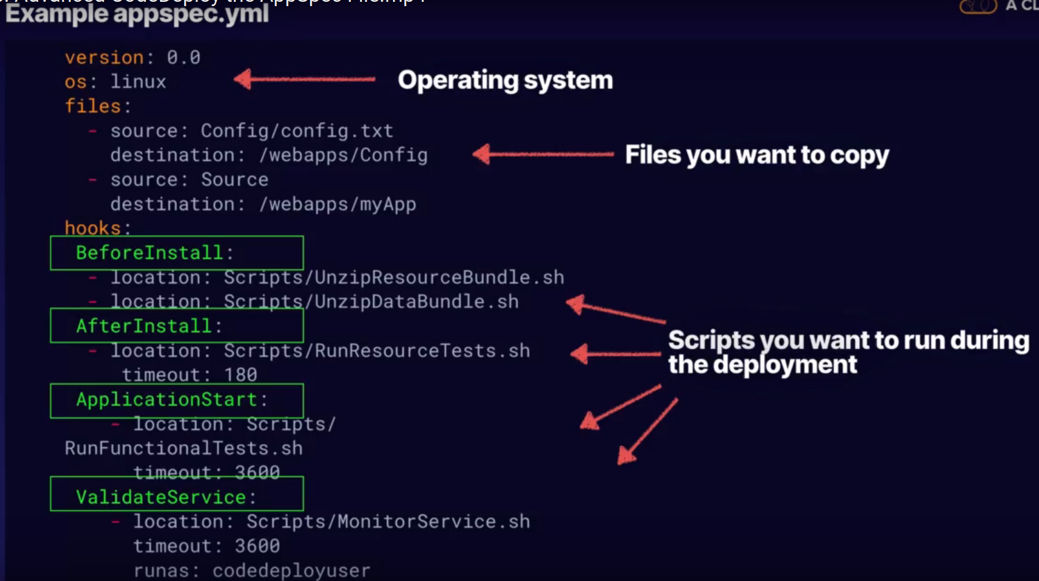
Task: Click the red arrow pointing at RunResourceTests.sh
Action: (615, 353)
